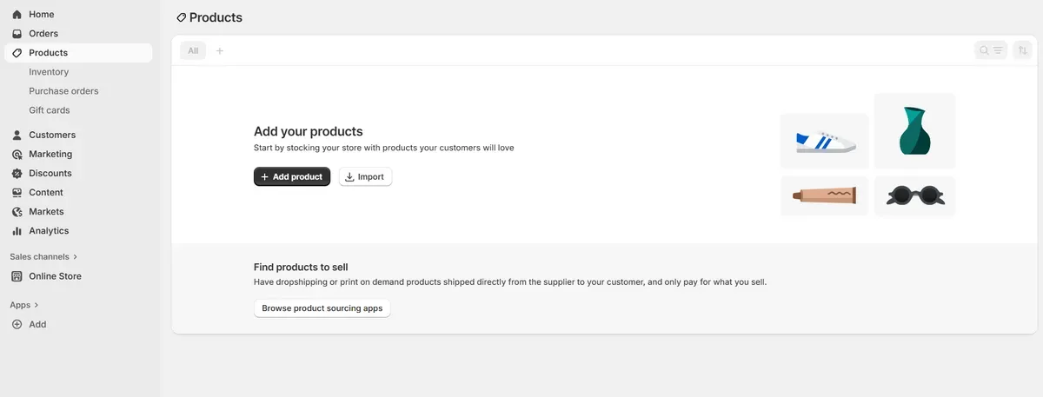The width and height of the screenshot is (1043, 397).
Task: Open search and filter in products toolbar
Action: [991, 50]
